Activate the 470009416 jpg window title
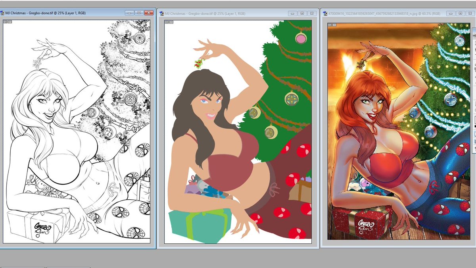476x268 pixels. 384,13
